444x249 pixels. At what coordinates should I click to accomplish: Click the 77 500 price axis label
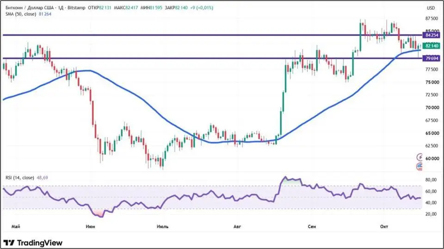[432, 69]
